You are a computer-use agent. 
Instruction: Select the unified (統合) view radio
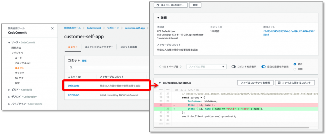(295, 64)
